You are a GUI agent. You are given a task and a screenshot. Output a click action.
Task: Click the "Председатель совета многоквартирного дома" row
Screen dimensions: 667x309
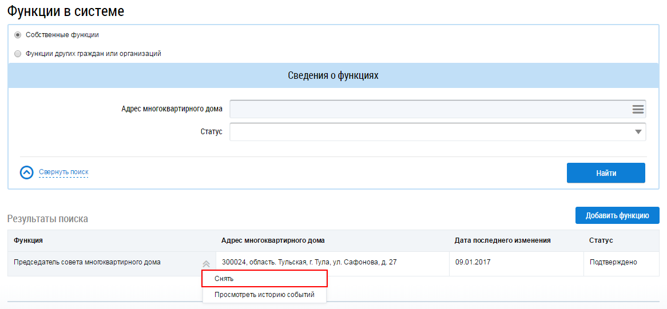[x=87, y=262]
